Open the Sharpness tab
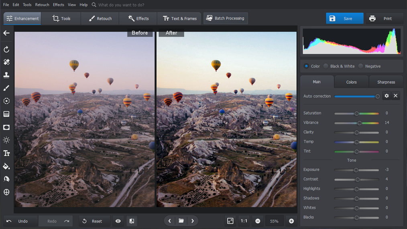 pos(386,82)
